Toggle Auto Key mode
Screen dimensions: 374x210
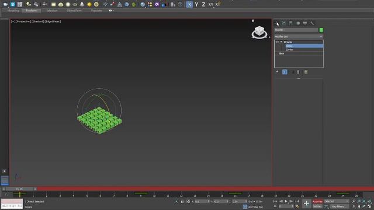pyautogui.click(x=317, y=201)
